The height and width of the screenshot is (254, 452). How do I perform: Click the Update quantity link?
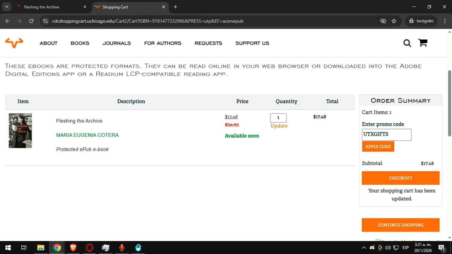coord(279,126)
